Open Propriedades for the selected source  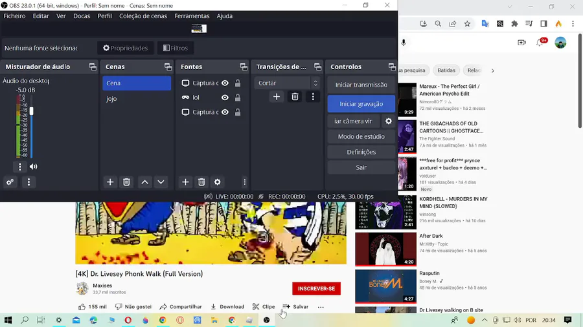click(125, 48)
